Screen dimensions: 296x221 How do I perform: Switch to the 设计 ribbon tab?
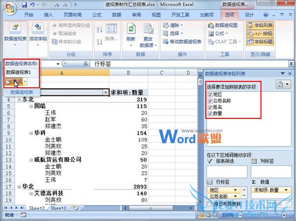click(249, 15)
